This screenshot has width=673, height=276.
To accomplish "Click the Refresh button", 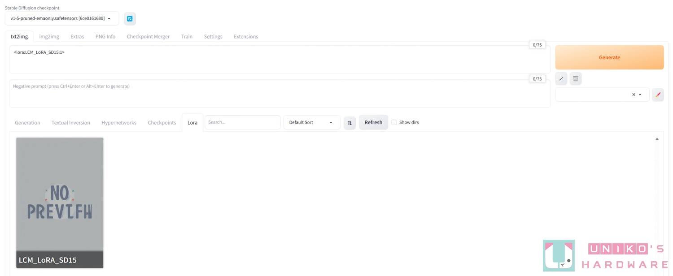I will [x=373, y=122].
